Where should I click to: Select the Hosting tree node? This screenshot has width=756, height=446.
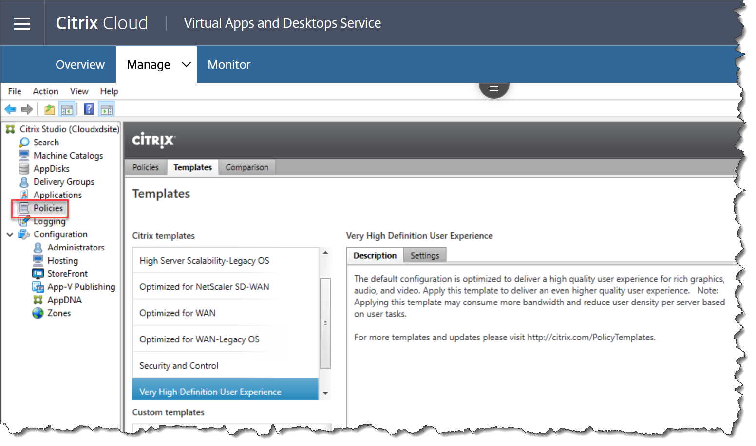click(x=63, y=261)
